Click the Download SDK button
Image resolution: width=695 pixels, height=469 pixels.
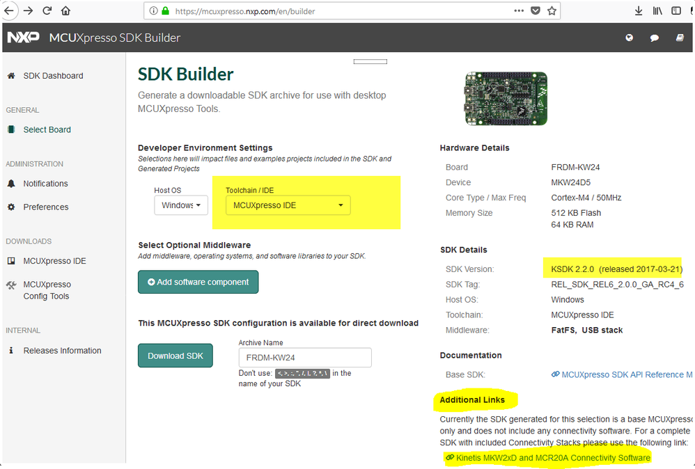[x=175, y=356]
